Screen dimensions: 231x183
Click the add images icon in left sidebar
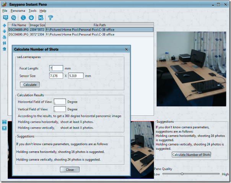pos(5,37)
